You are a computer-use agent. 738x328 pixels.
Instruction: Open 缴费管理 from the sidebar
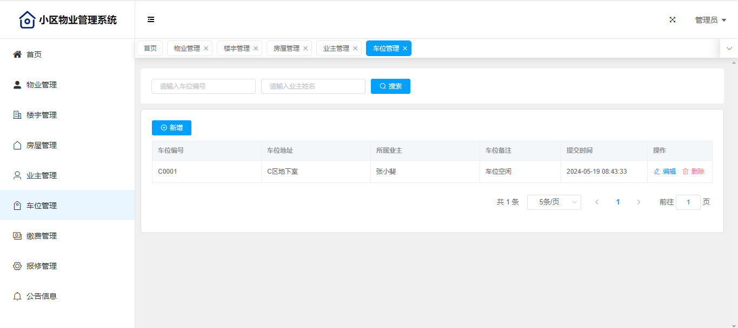(x=42, y=236)
